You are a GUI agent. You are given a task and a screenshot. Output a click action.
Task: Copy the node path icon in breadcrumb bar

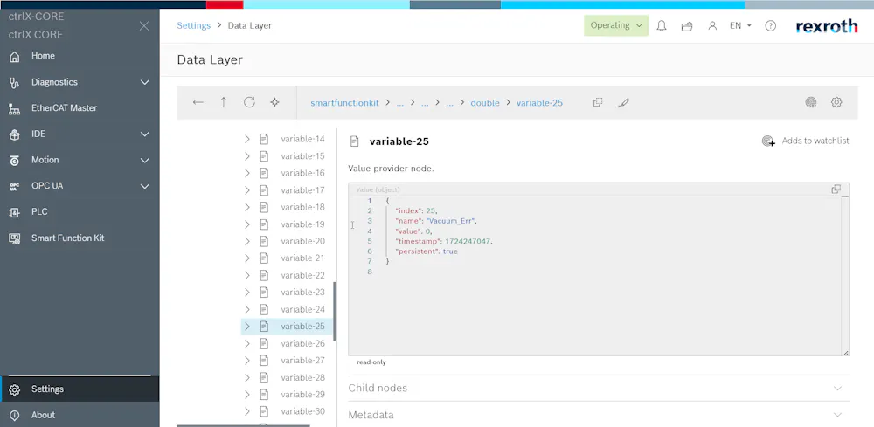tap(598, 102)
